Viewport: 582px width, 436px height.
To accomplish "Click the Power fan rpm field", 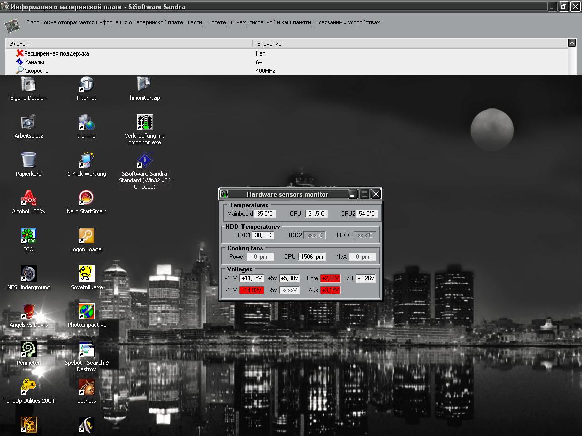I will point(261,257).
